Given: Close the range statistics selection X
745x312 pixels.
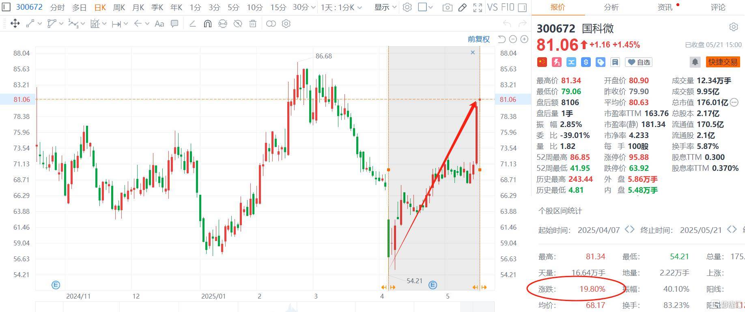Looking at the screenshot, I should tap(473, 52).
